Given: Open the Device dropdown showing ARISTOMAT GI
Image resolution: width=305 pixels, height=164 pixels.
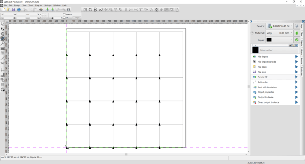Looking at the screenshot, I should tap(280, 26).
